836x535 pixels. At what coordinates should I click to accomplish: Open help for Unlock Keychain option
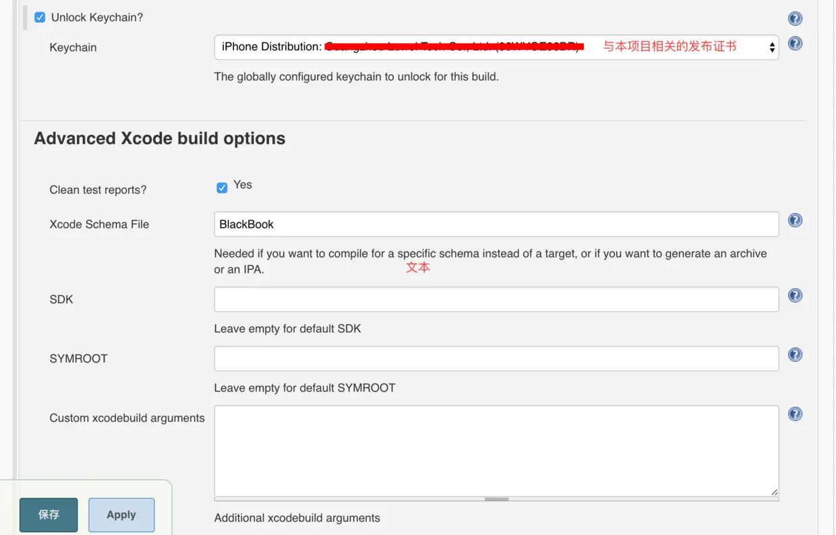(x=795, y=19)
